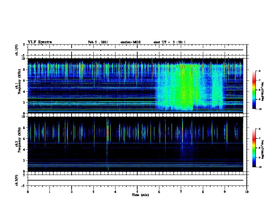Click time axis tick label "7"
The image size is (278, 215).
click(181, 192)
